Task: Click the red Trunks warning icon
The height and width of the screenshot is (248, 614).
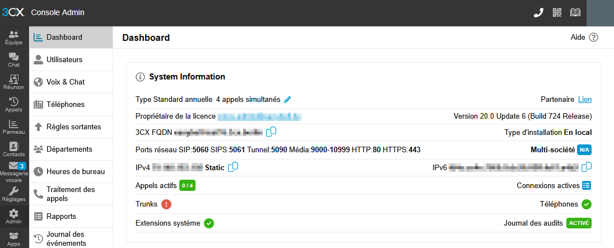Action: 166,204
